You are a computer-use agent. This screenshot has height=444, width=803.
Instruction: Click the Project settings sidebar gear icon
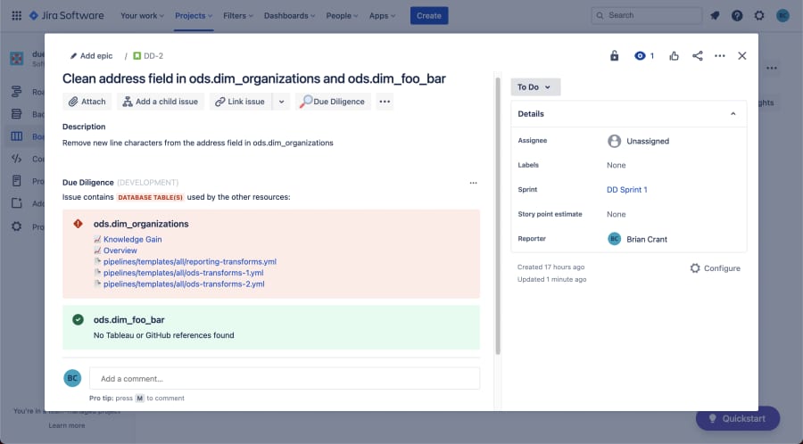[16, 226]
